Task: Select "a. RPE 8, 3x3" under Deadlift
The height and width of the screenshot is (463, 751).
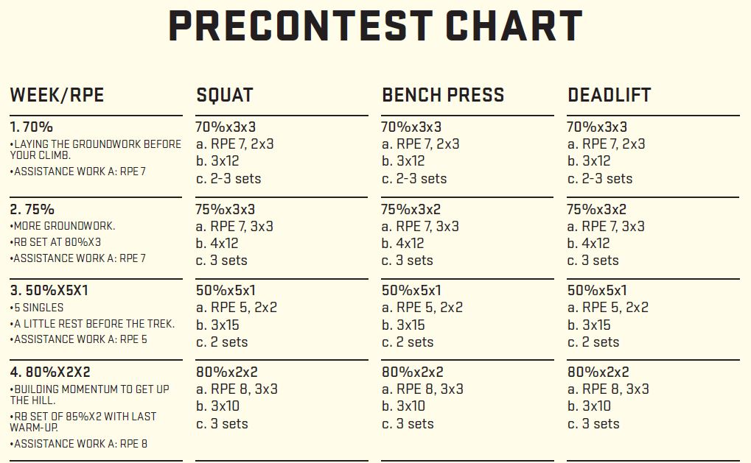Action: 608,389
